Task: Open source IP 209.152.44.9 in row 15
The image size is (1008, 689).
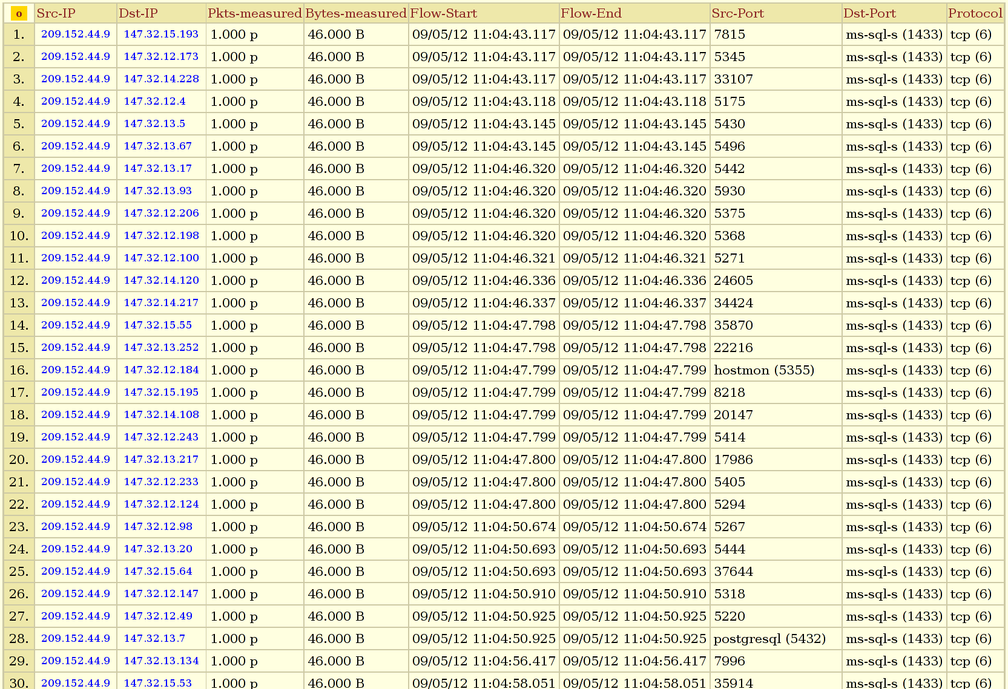Action: click(76, 347)
